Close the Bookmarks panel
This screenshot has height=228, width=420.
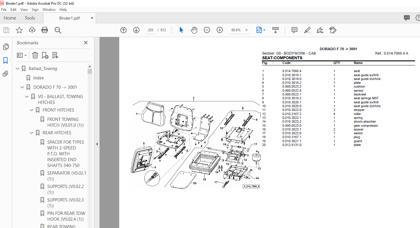[86, 43]
